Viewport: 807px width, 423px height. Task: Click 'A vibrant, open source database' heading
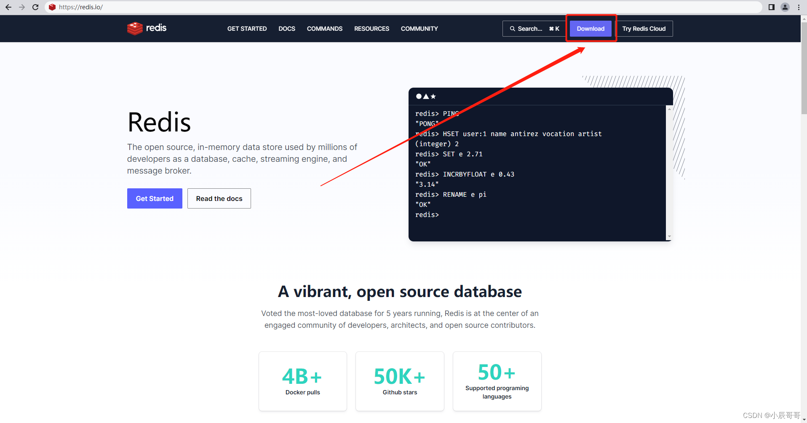click(x=400, y=292)
